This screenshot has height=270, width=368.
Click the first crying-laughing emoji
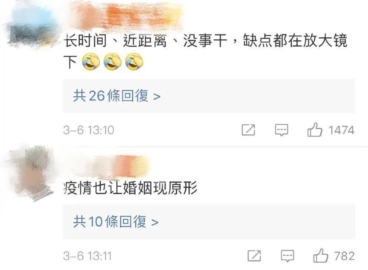point(91,62)
